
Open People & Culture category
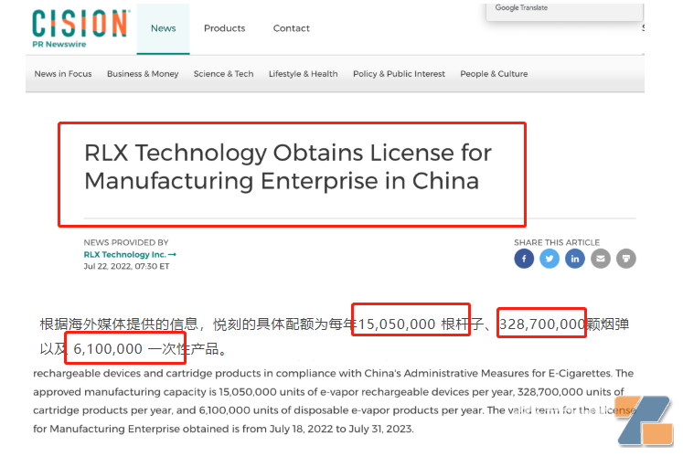tap(494, 74)
